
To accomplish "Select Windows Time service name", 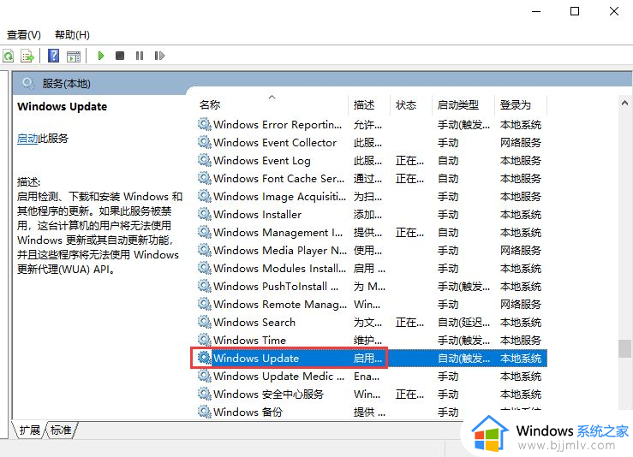I will [x=249, y=340].
